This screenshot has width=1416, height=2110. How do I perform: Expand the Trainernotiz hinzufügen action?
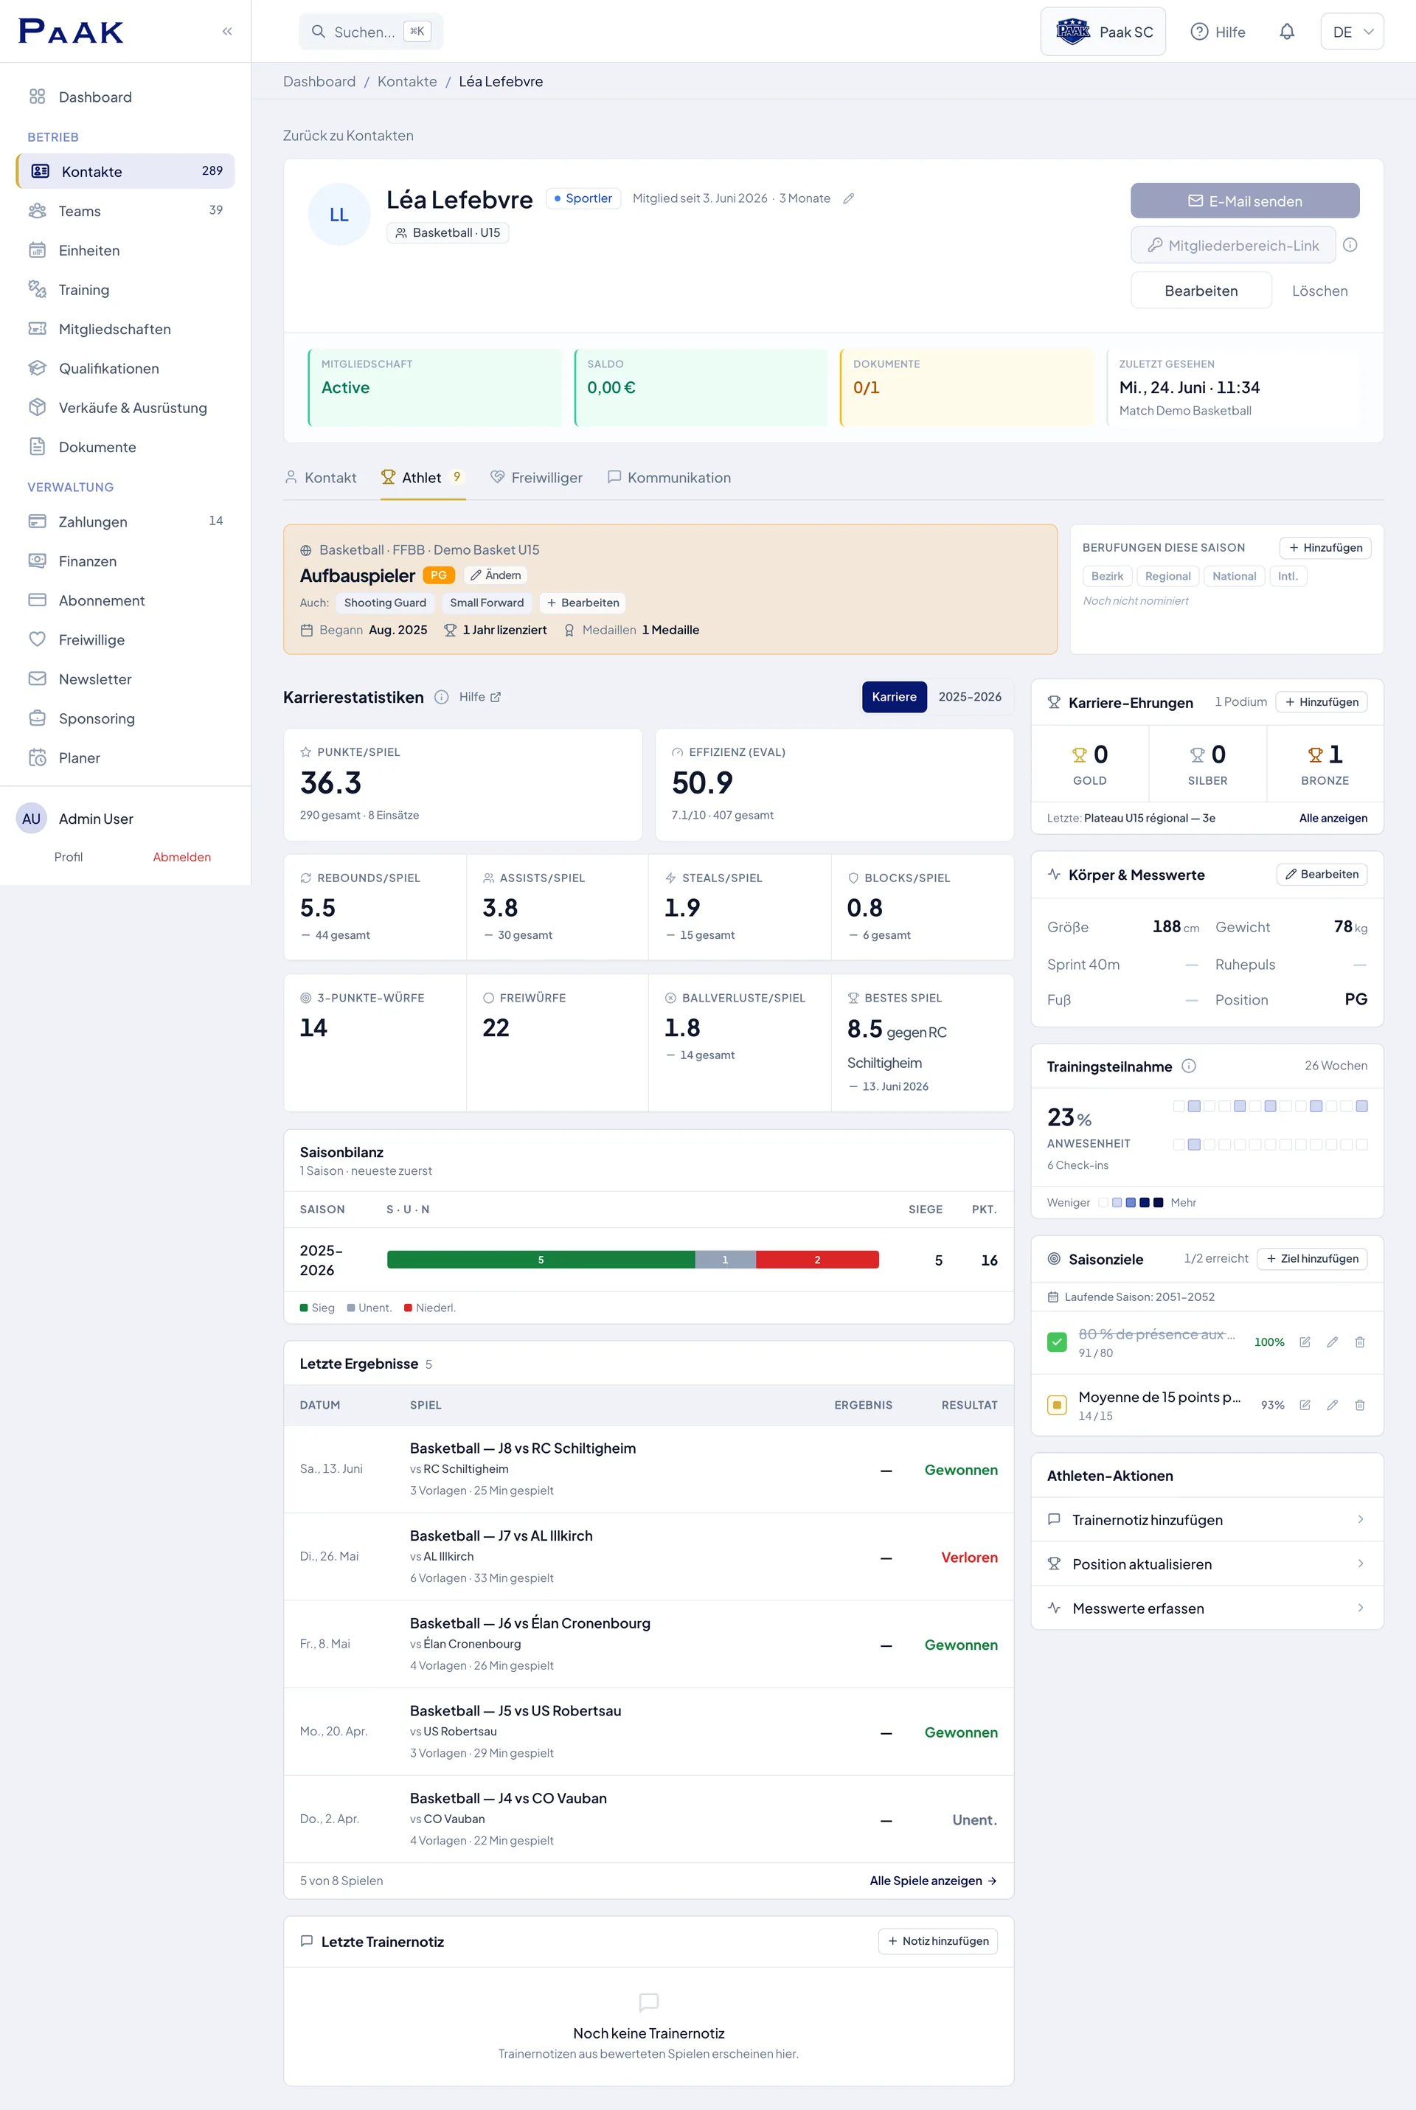click(1207, 1519)
